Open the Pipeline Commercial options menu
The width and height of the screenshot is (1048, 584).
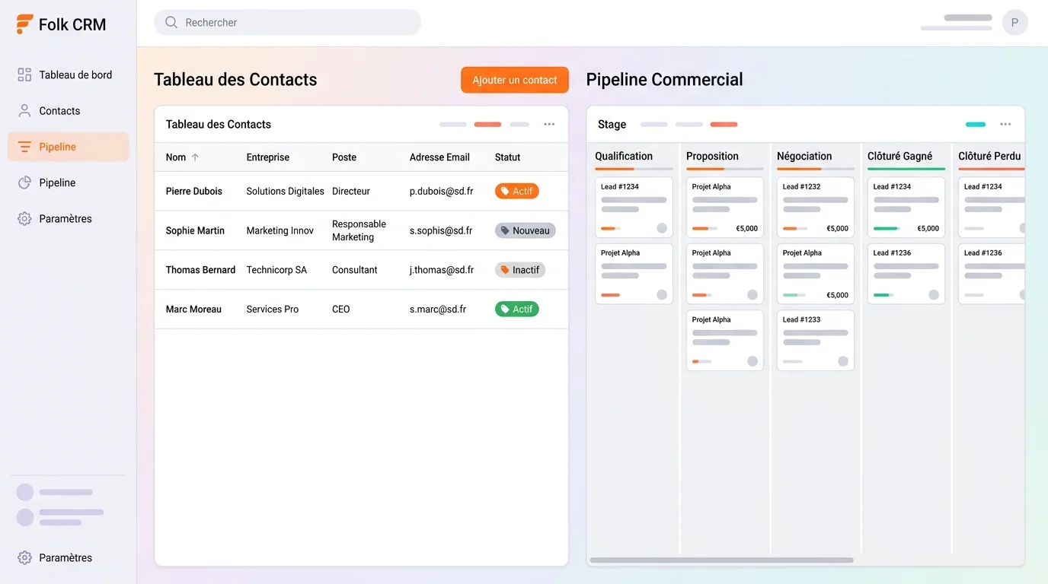click(x=1005, y=124)
